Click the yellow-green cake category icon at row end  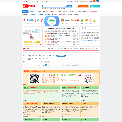click(x=94, y=20)
